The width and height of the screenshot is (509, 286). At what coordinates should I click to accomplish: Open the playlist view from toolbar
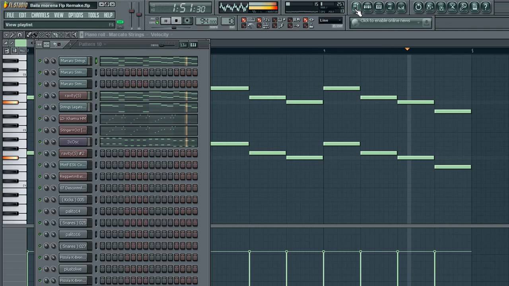356,7
